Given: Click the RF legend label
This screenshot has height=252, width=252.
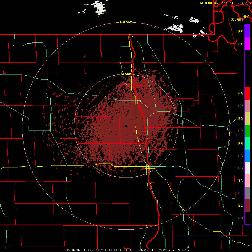Looking at the screenshot, I should pos(240,31).
